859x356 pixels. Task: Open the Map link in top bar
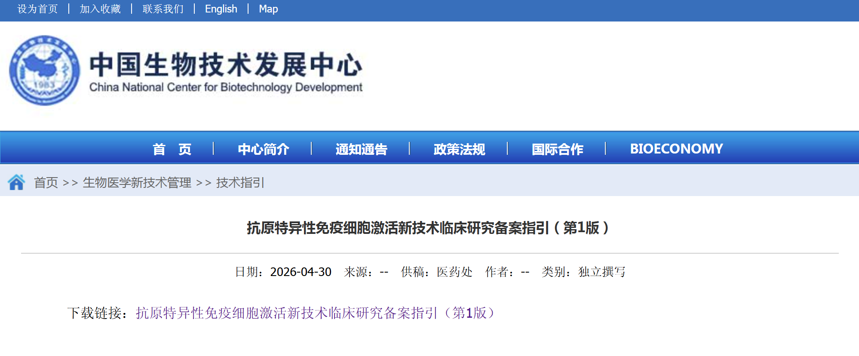(268, 9)
